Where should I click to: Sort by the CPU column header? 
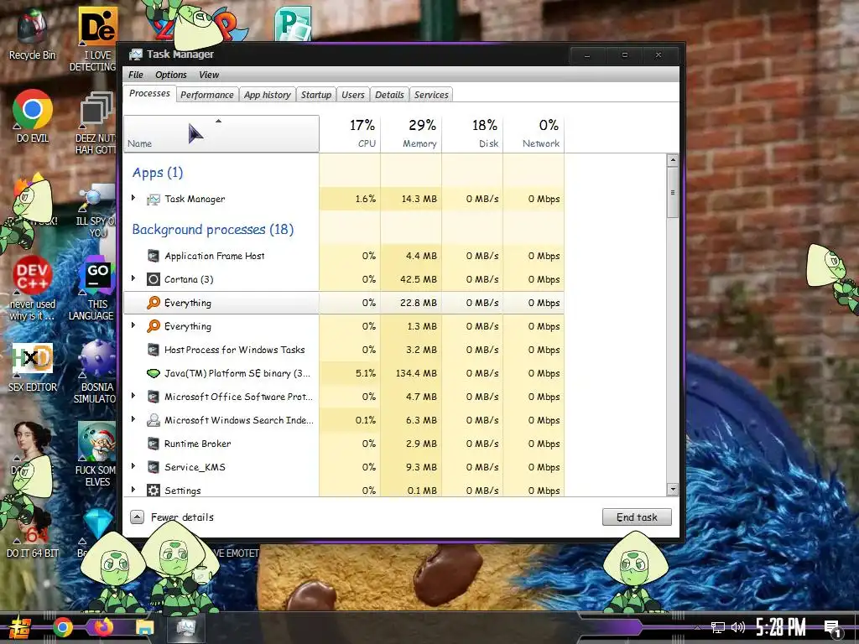(x=350, y=133)
